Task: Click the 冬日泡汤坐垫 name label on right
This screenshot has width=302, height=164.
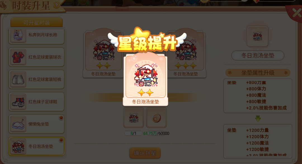Action: (258, 56)
